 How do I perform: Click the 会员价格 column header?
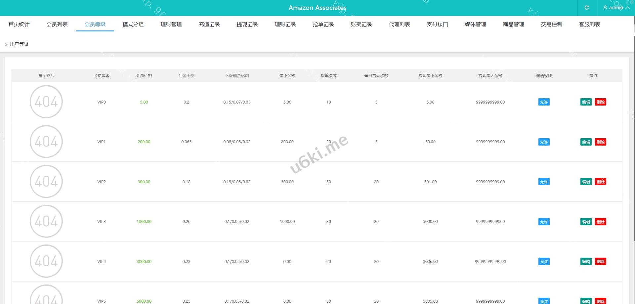point(144,75)
